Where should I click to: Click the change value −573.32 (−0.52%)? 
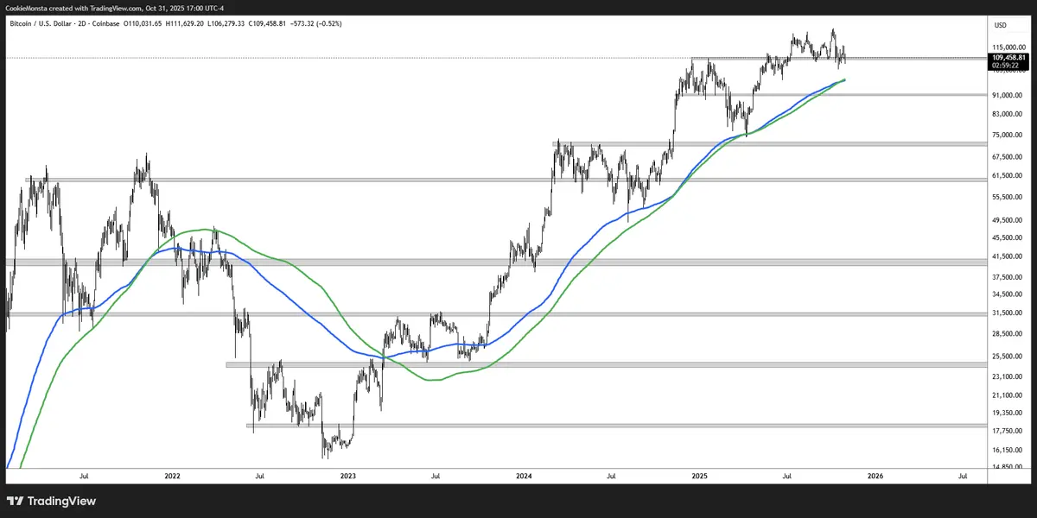pos(315,23)
